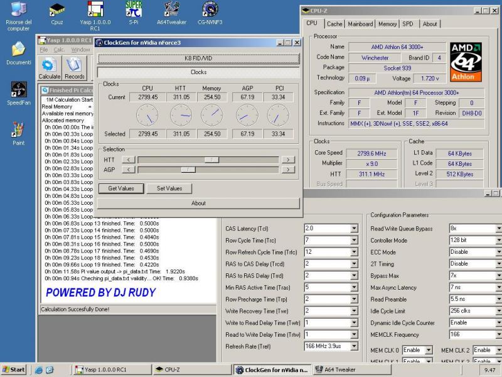The width and height of the screenshot is (502, 377).
Task: Click the clock showing 9.47 in system tray
Action: click(489, 370)
